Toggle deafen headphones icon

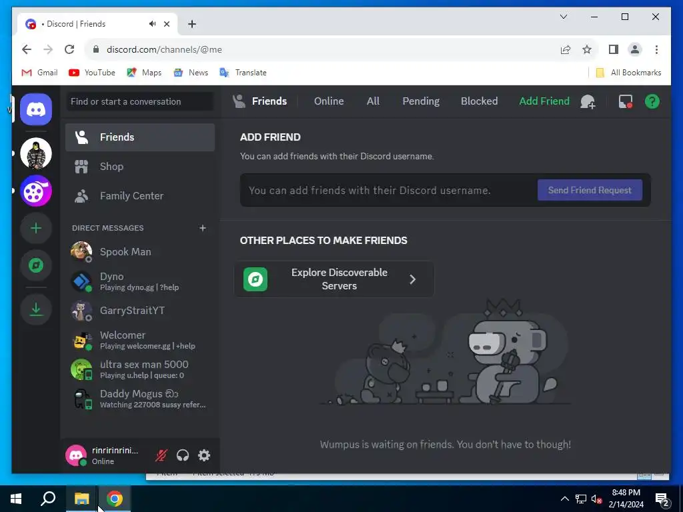point(183,455)
